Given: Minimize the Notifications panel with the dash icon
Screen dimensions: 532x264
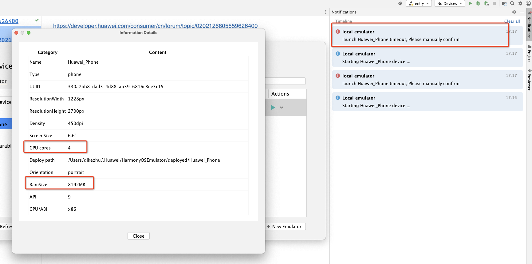Looking at the screenshot, I should [x=522, y=12].
